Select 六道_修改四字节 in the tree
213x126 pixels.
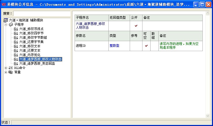click(31, 33)
